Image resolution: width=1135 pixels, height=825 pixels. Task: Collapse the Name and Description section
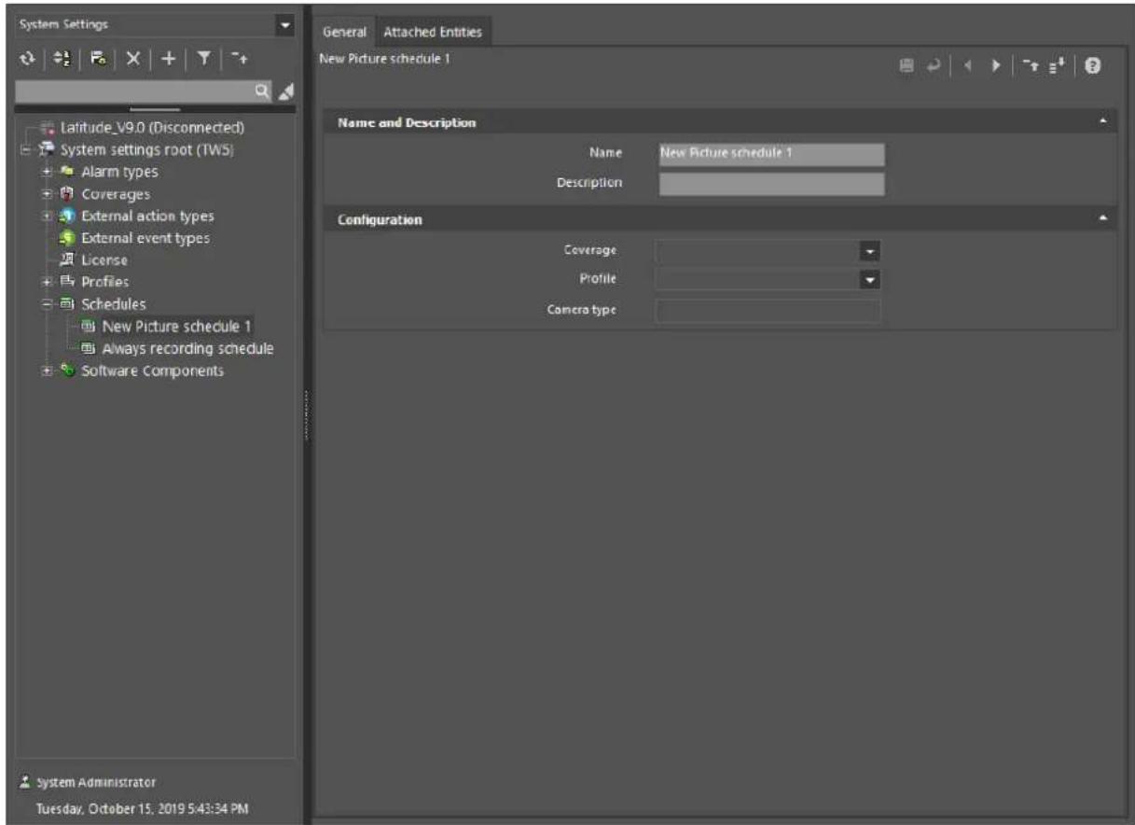1103,123
